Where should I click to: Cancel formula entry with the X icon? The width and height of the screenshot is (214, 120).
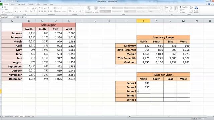18,17
